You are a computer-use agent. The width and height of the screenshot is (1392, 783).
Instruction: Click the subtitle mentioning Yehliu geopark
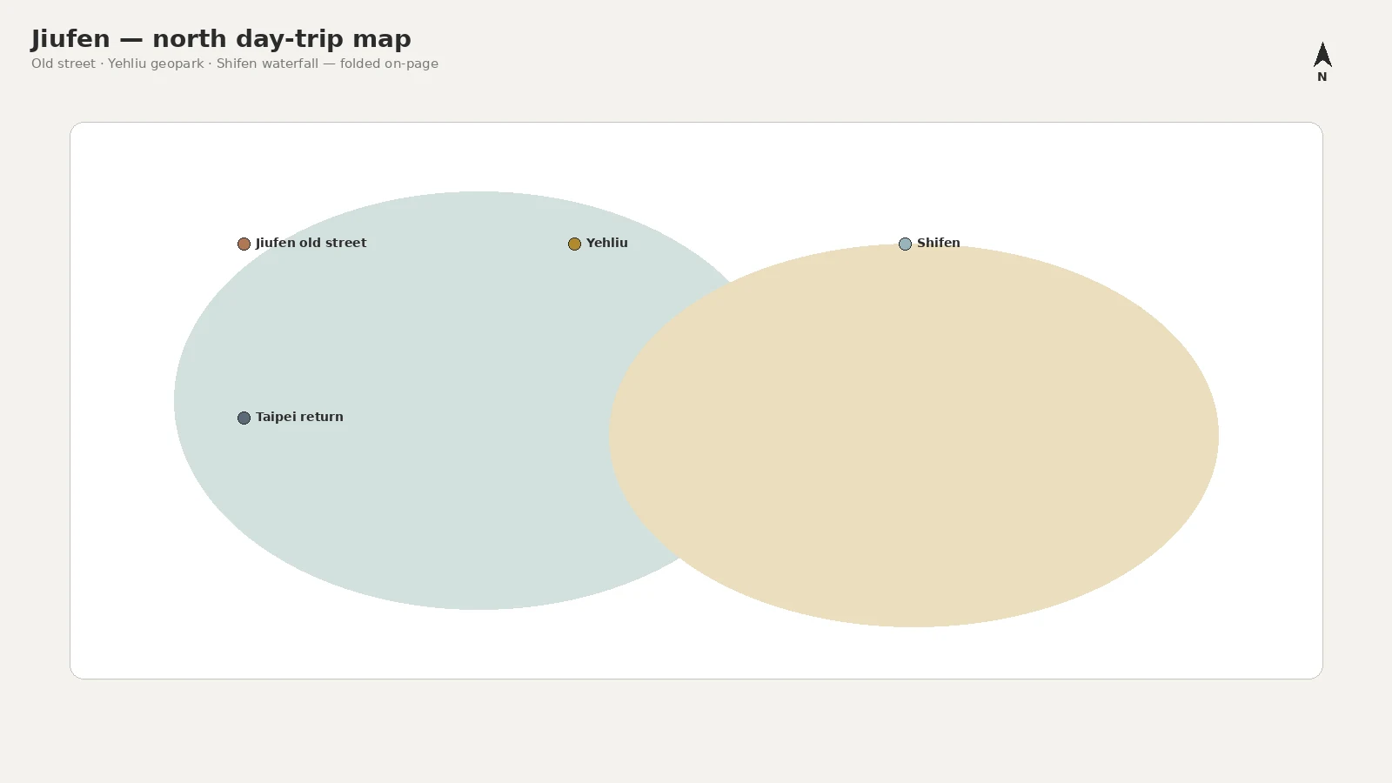click(x=235, y=64)
